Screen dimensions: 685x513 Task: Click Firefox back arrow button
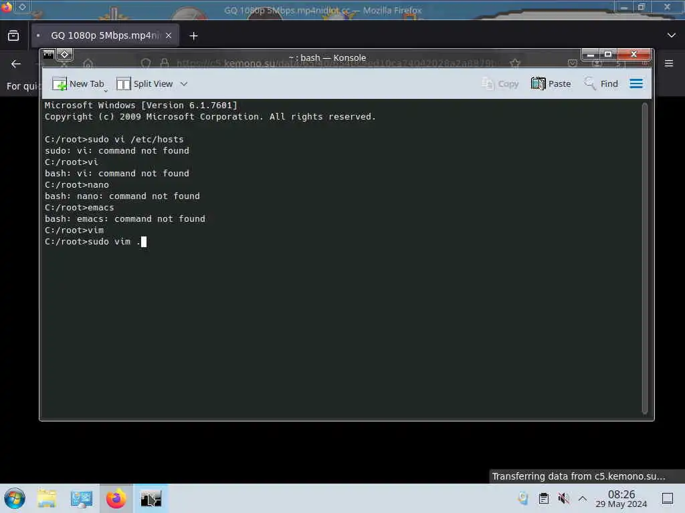point(16,64)
